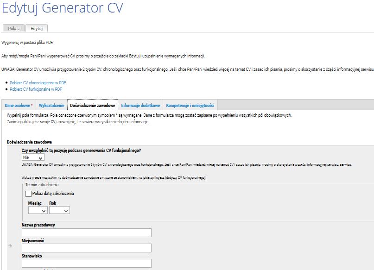The image size is (374, 270).
Task: Focus the Stanowisko input field
Action: coord(87,263)
